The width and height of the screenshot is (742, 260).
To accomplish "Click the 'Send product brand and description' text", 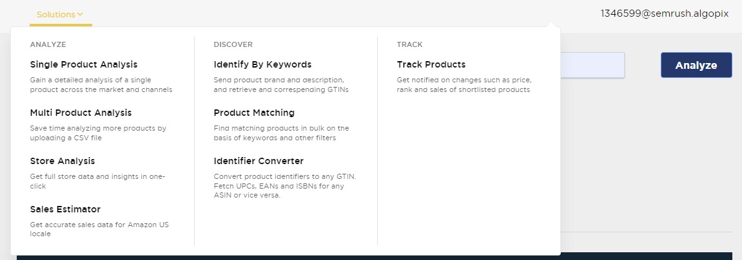I will pos(281,85).
